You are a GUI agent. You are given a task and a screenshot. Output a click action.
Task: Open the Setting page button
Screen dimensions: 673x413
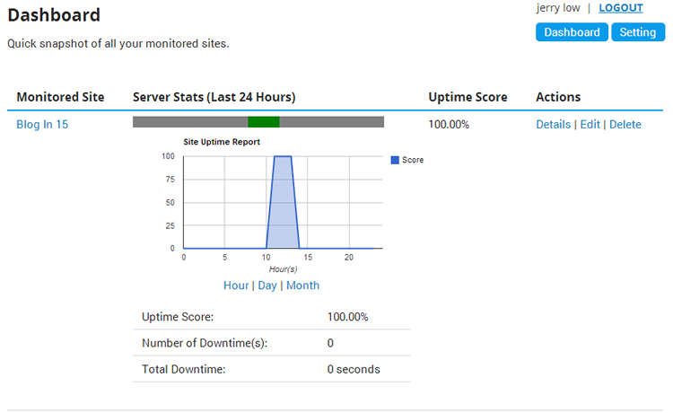click(638, 32)
